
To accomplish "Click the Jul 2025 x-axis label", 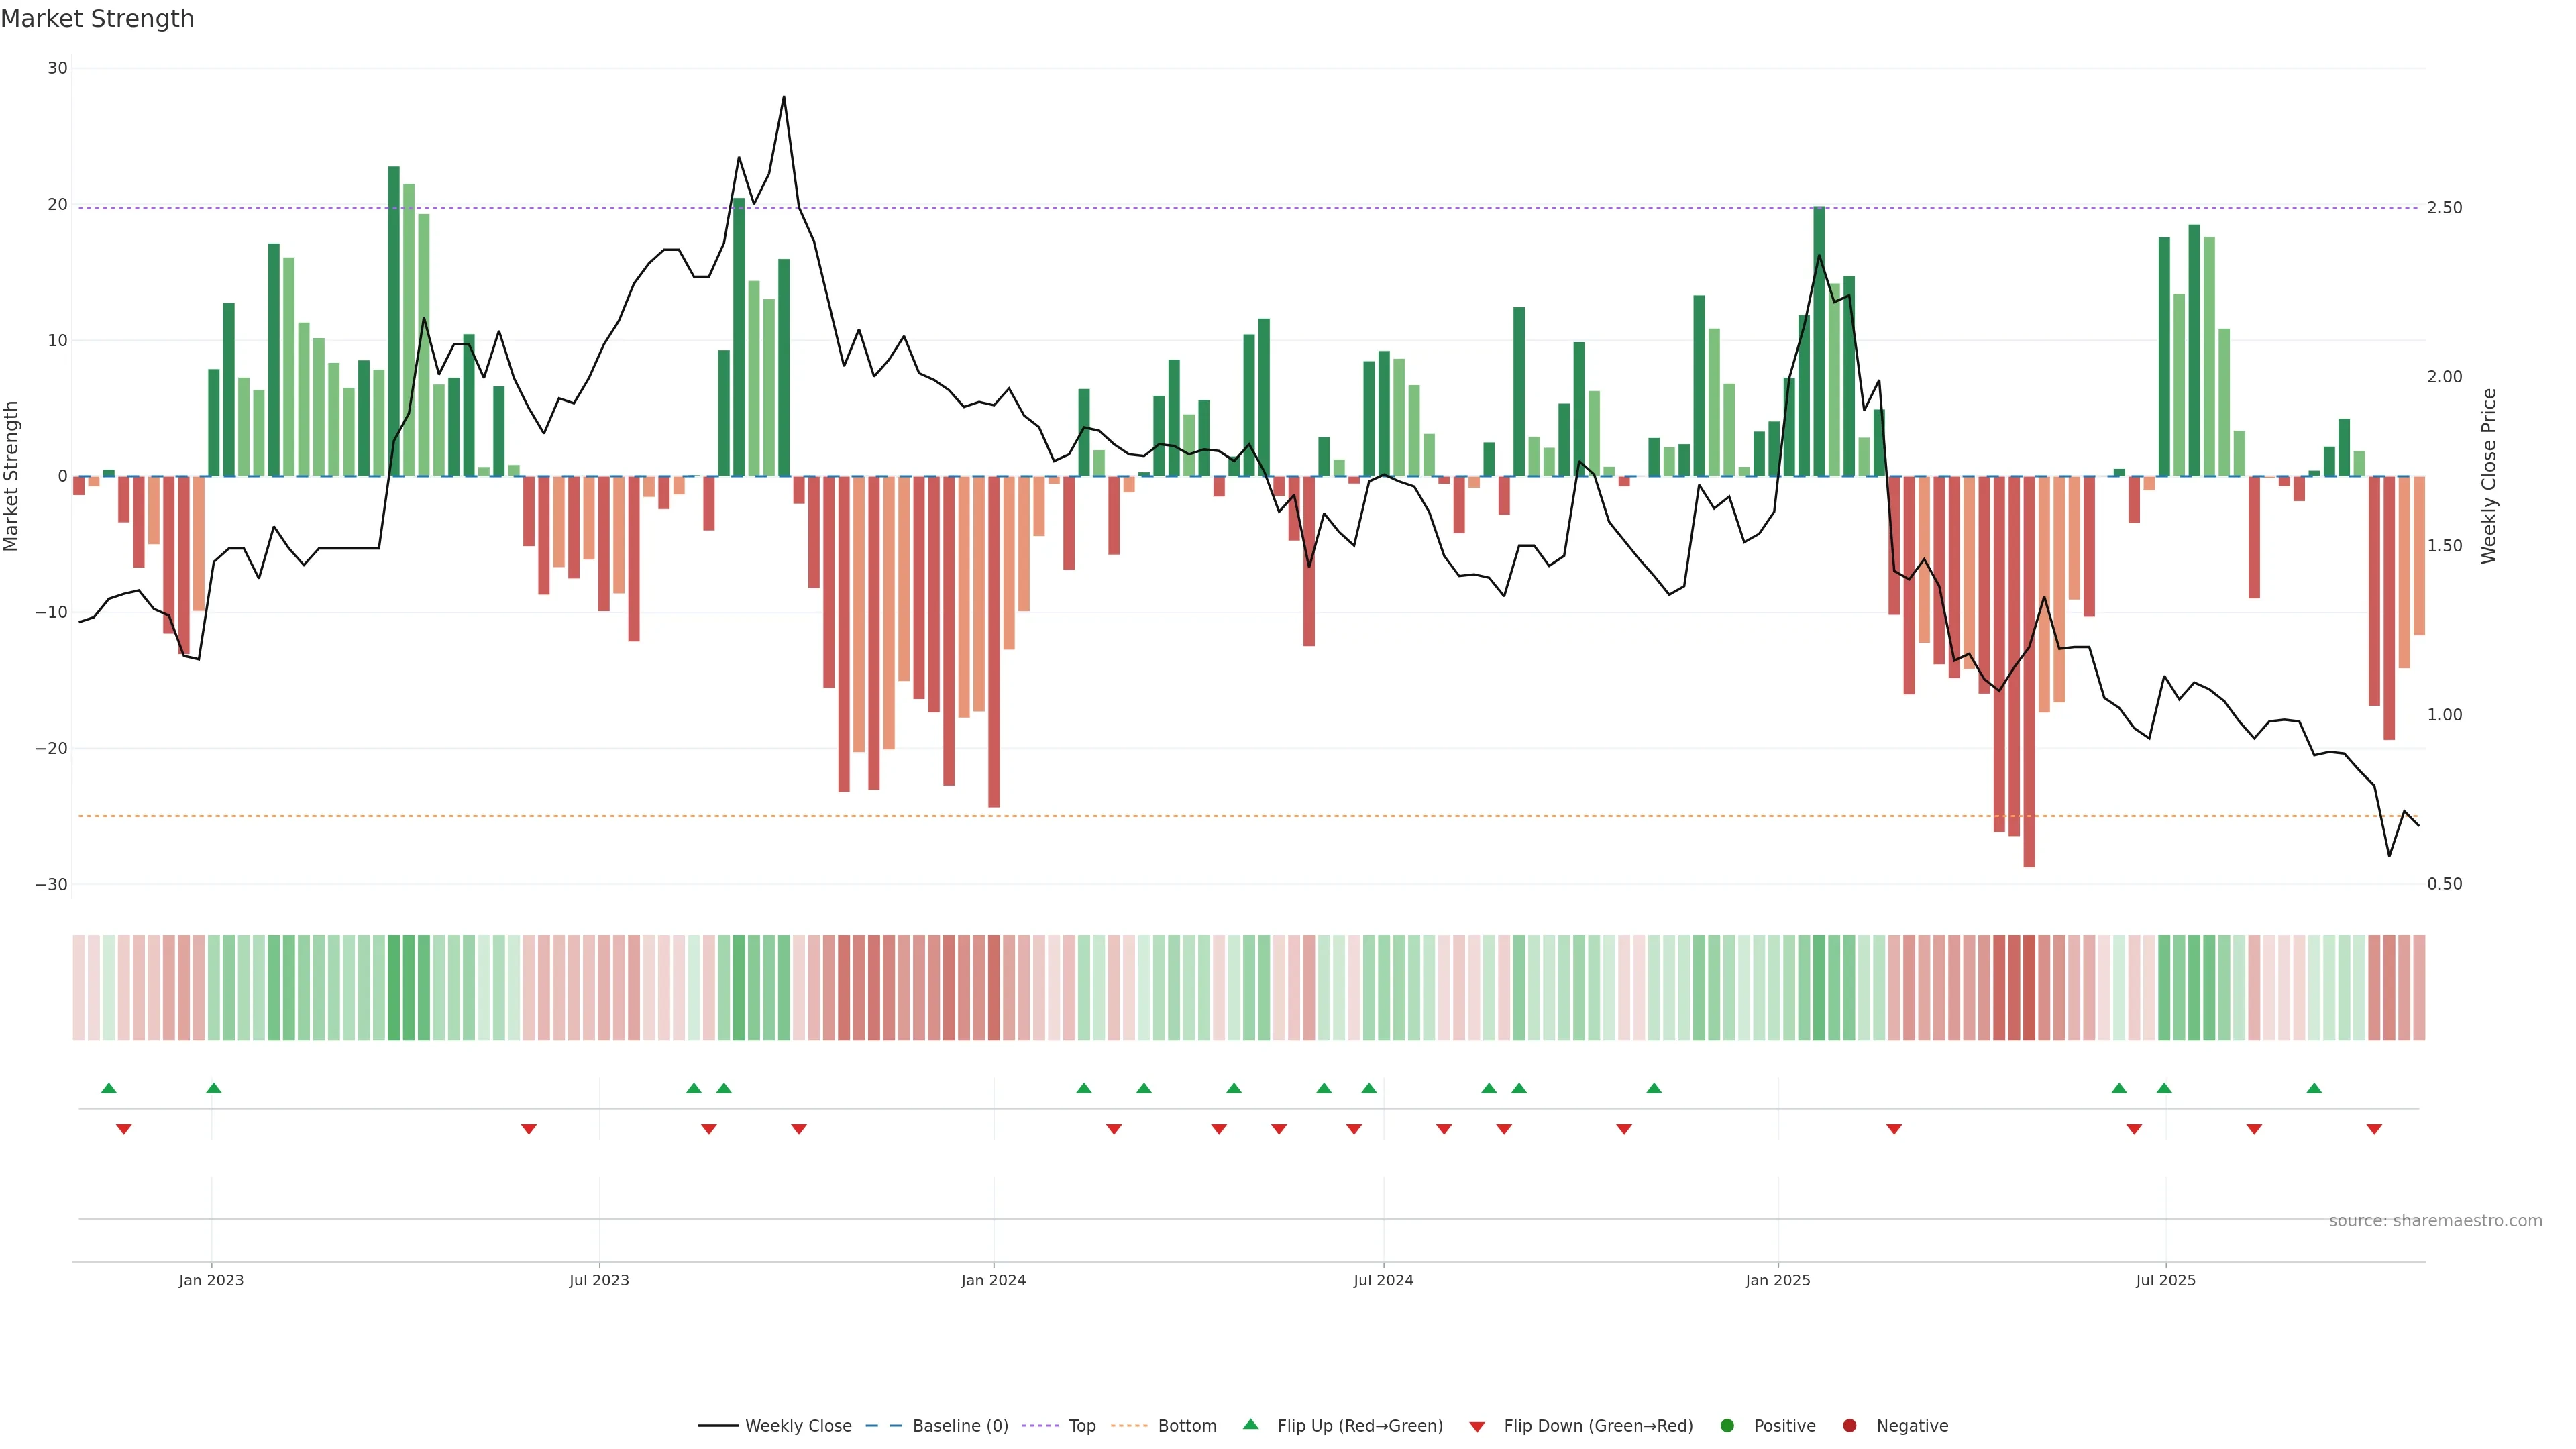I will [x=2165, y=1280].
